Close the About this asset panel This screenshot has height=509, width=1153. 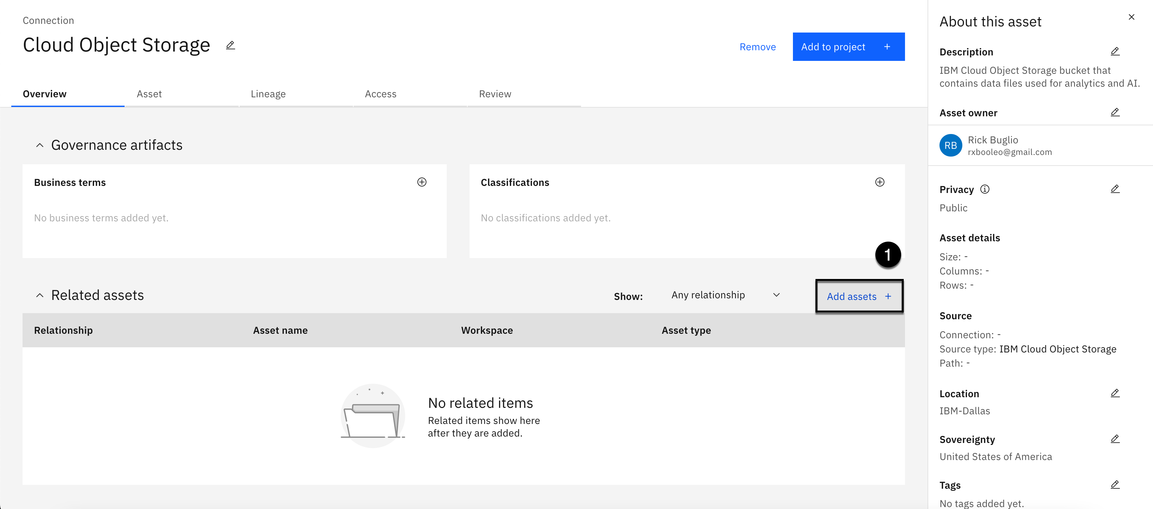[x=1131, y=17]
